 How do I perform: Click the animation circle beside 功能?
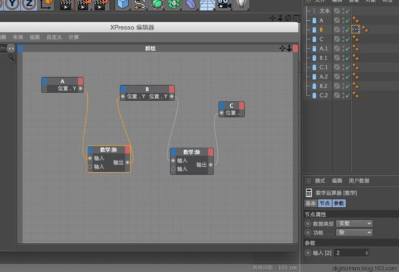point(308,233)
